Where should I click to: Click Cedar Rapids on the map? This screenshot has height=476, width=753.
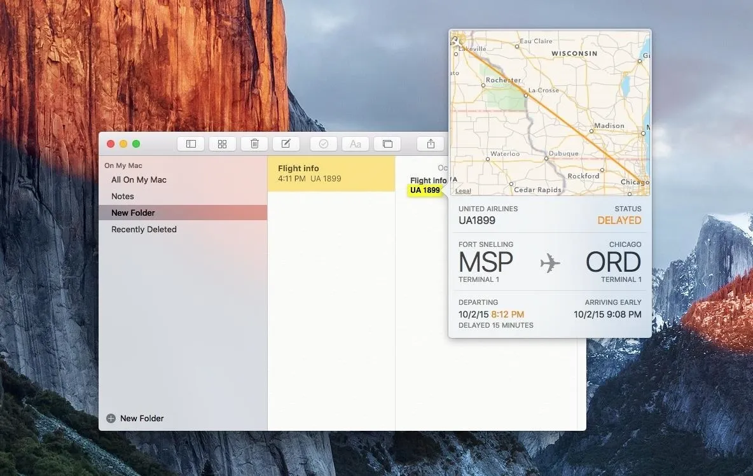pyautogui.click(x=538, y=190)
